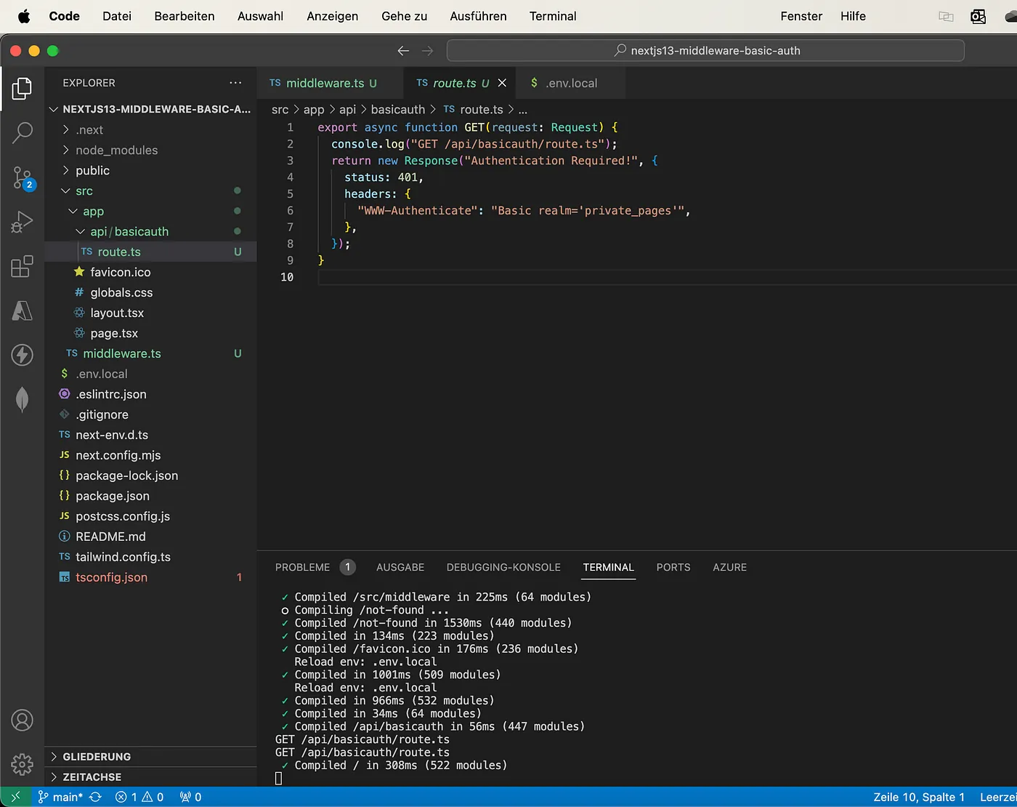The height and width of the screenshot is (807, 1017).
Task: Open the Accounts icon in the sidebar
Action: pos(22,720)
